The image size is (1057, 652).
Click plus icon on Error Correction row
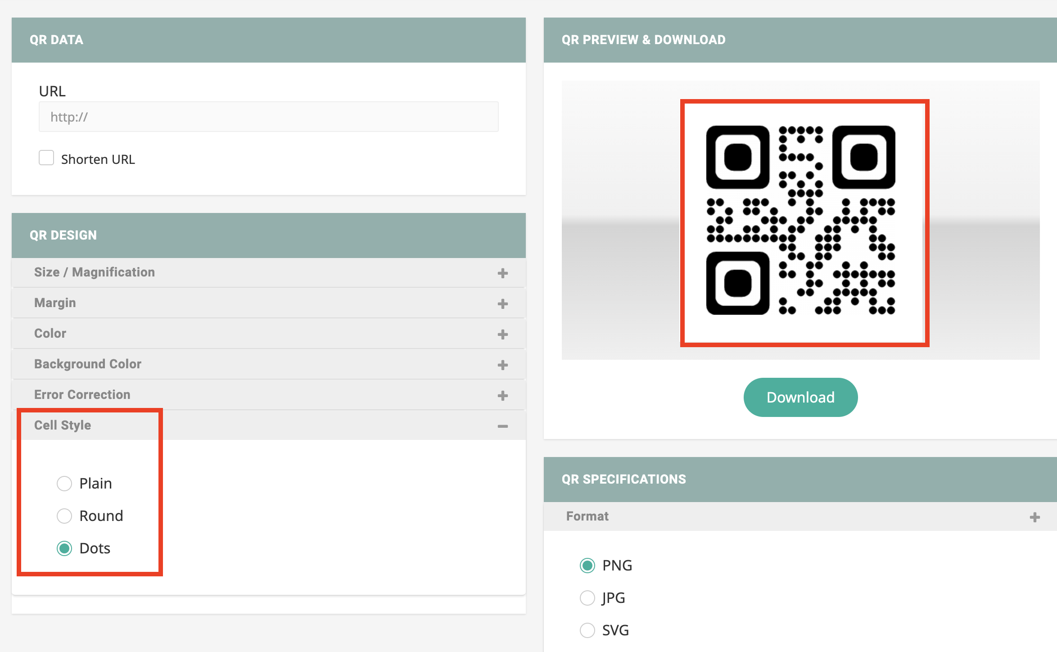502,395
